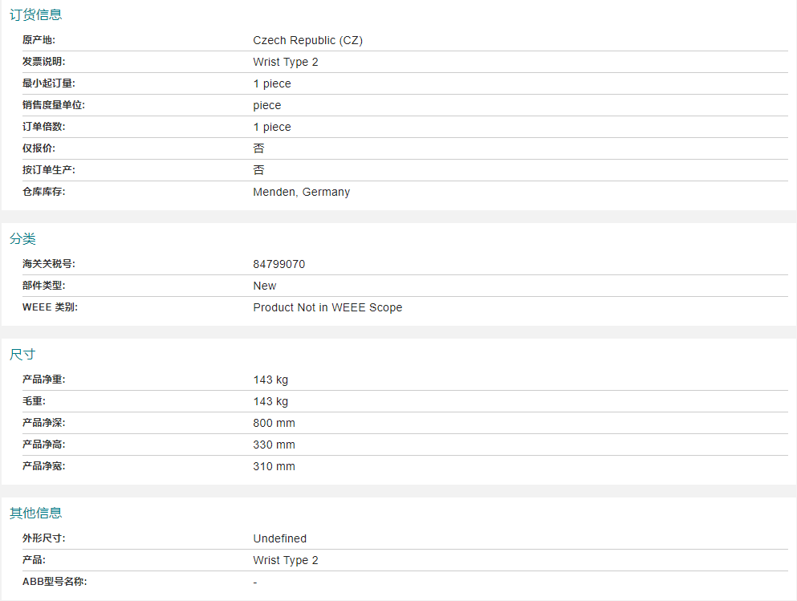
Task: Click the 发票说明 Wrist Type 2 value
Action: tap(285, 62)
